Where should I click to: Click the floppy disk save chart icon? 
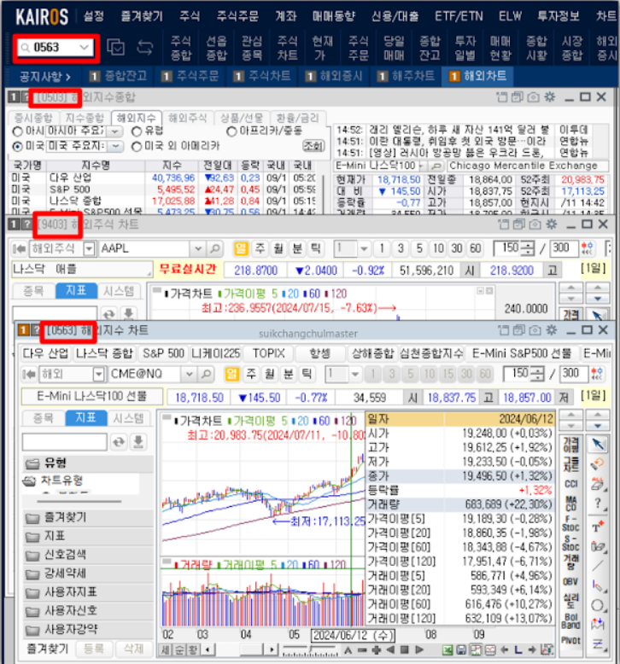[x=460, y=649]
